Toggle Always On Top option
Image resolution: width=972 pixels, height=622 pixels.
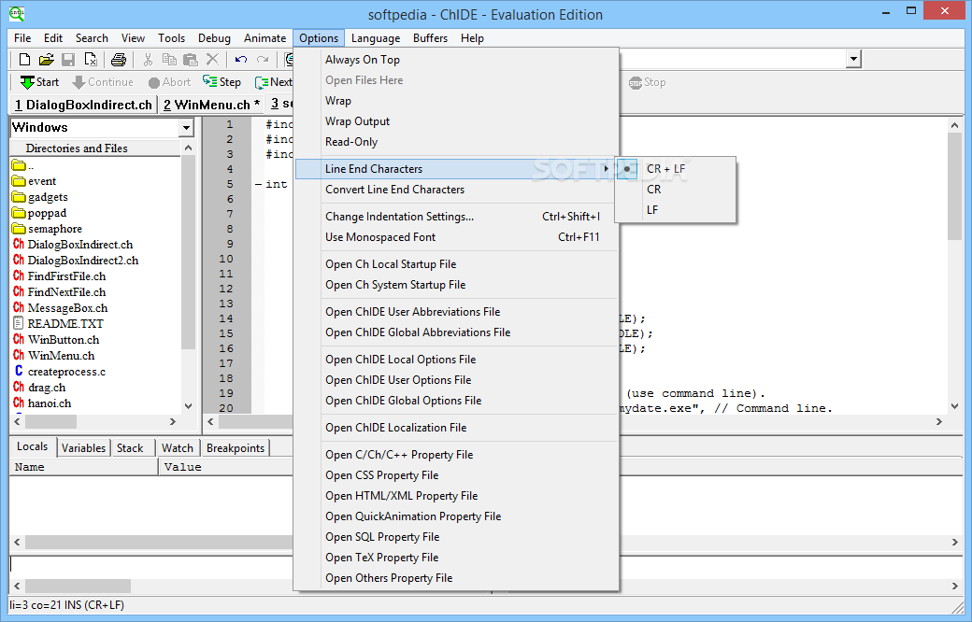(456, 60)
